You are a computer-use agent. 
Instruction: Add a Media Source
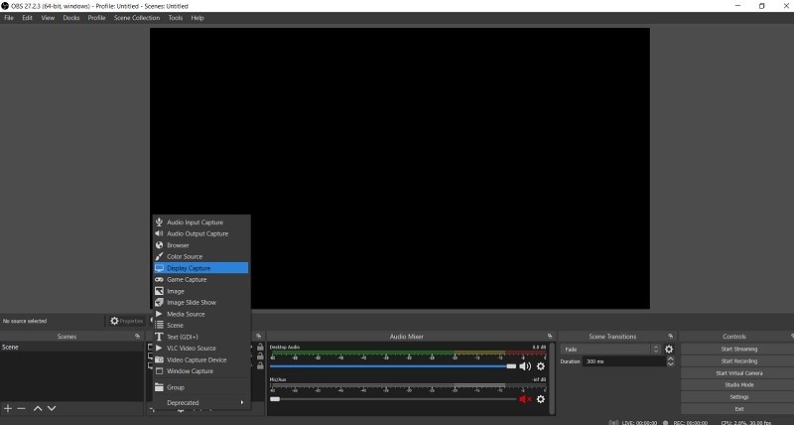[201, 314]
